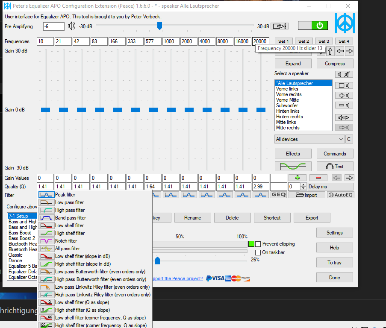Image resolution: width=386 pixels, height=328 pixels.
Task: Select Notch filter from list
Action: 95,241
